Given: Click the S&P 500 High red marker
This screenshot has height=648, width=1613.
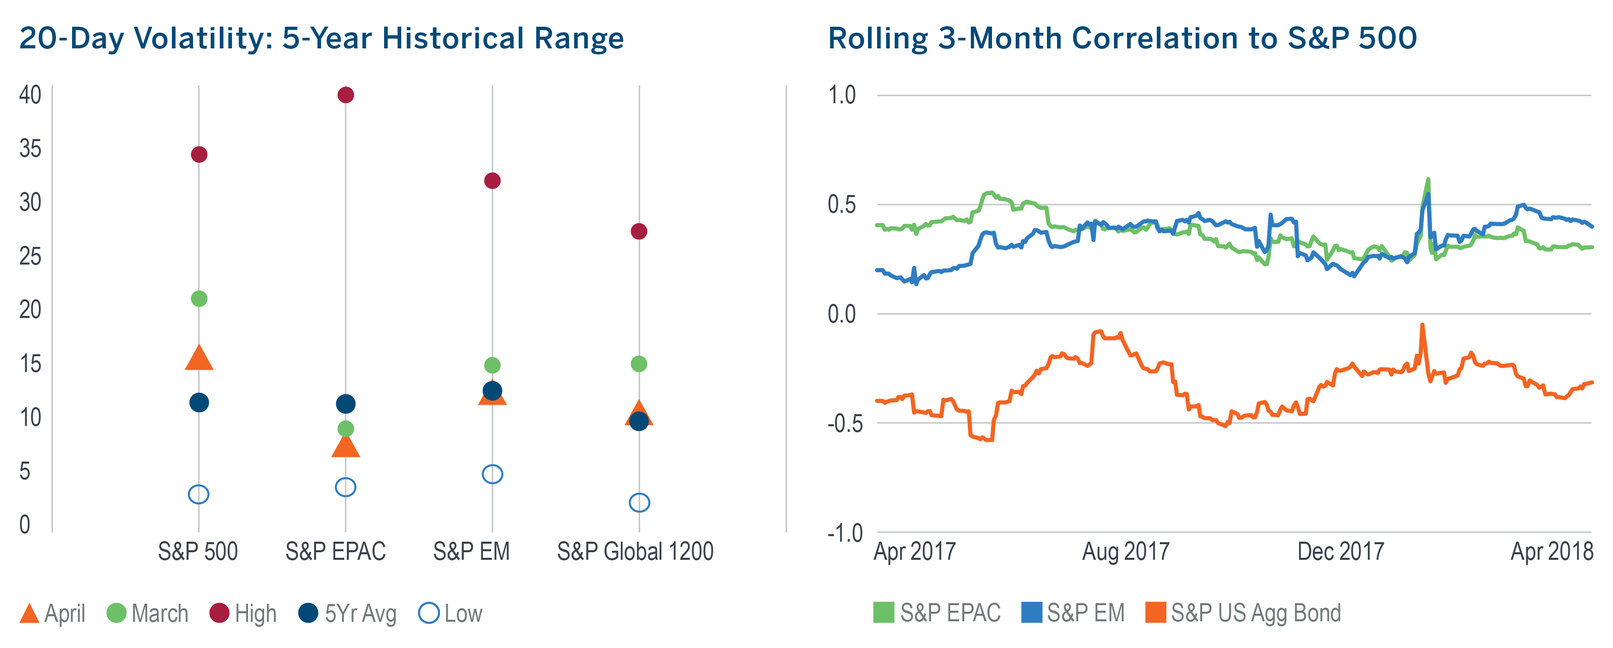Looking at the screenshot, I should [x=199, y=155].
